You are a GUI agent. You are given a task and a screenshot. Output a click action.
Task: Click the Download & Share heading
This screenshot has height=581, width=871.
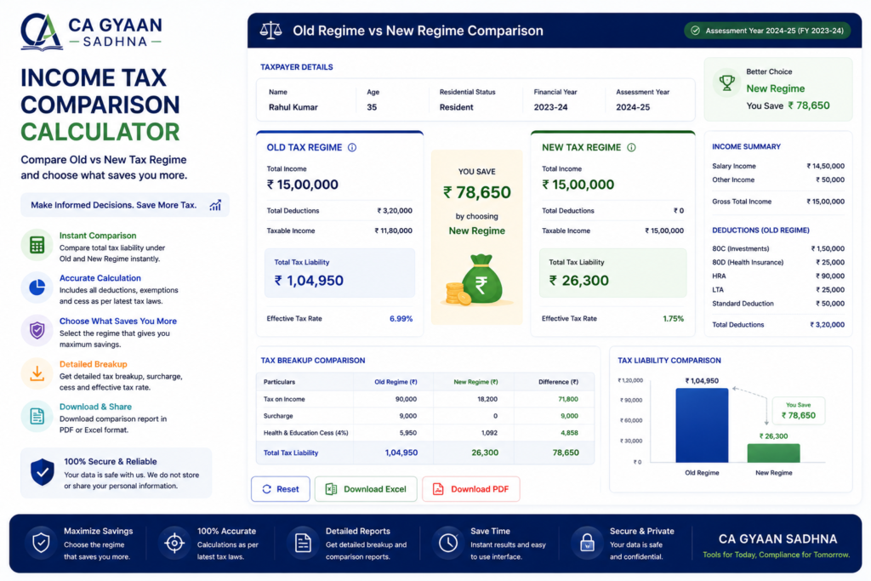point(95,407)
